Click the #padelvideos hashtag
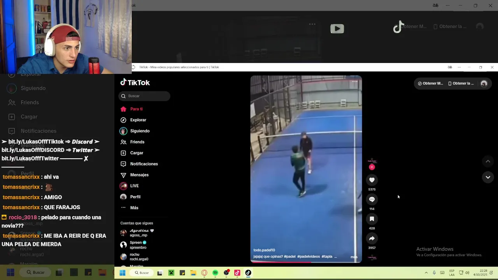Screen dimensions: 498x280 click(x=309, y=257)
